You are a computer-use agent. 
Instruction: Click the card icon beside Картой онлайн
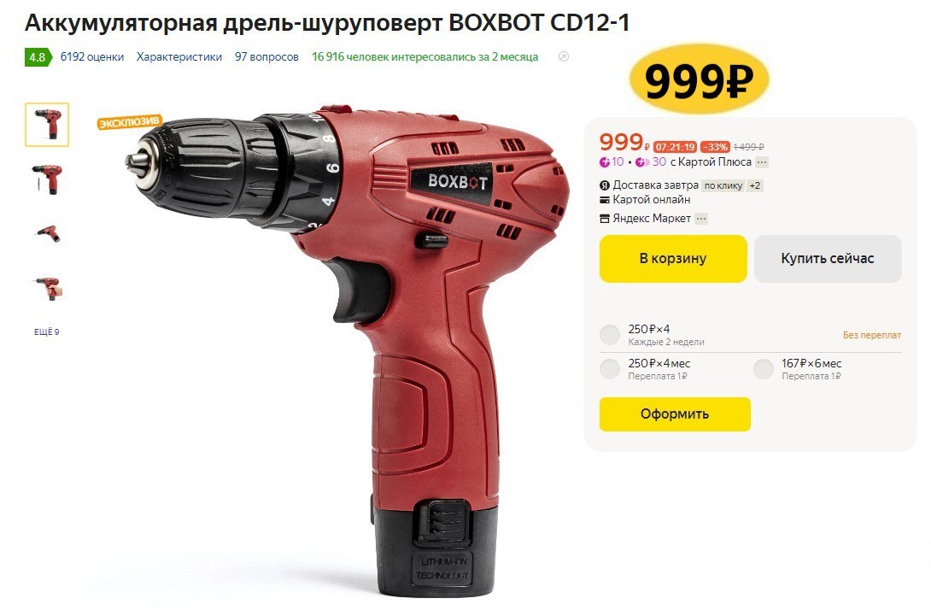coord(605,200)
